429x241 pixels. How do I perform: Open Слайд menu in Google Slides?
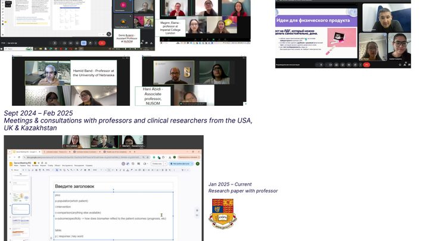50,165
